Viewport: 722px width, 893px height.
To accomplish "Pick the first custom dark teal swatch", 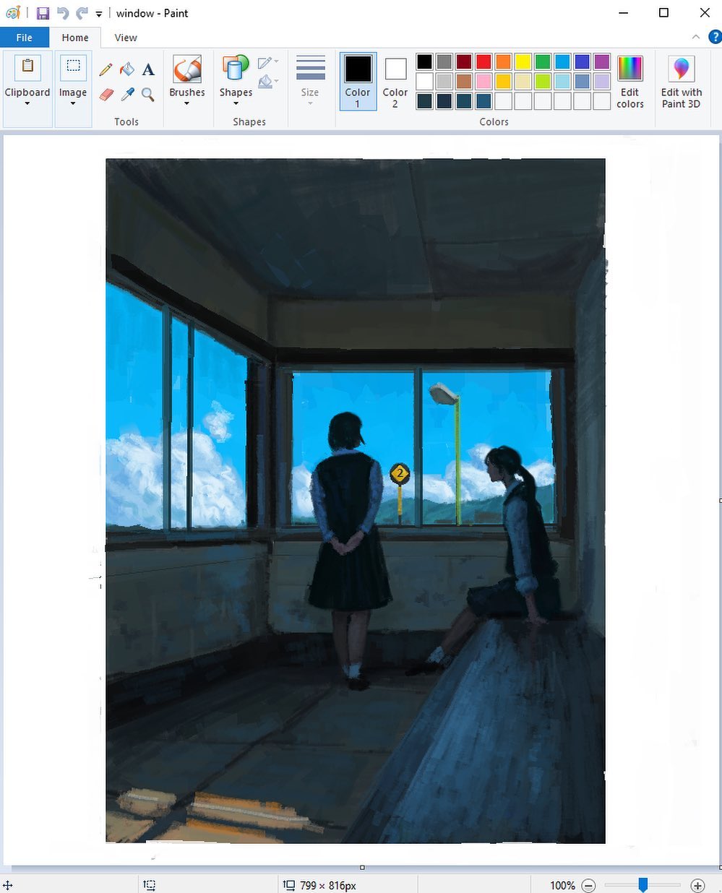I will coord(425,101).
